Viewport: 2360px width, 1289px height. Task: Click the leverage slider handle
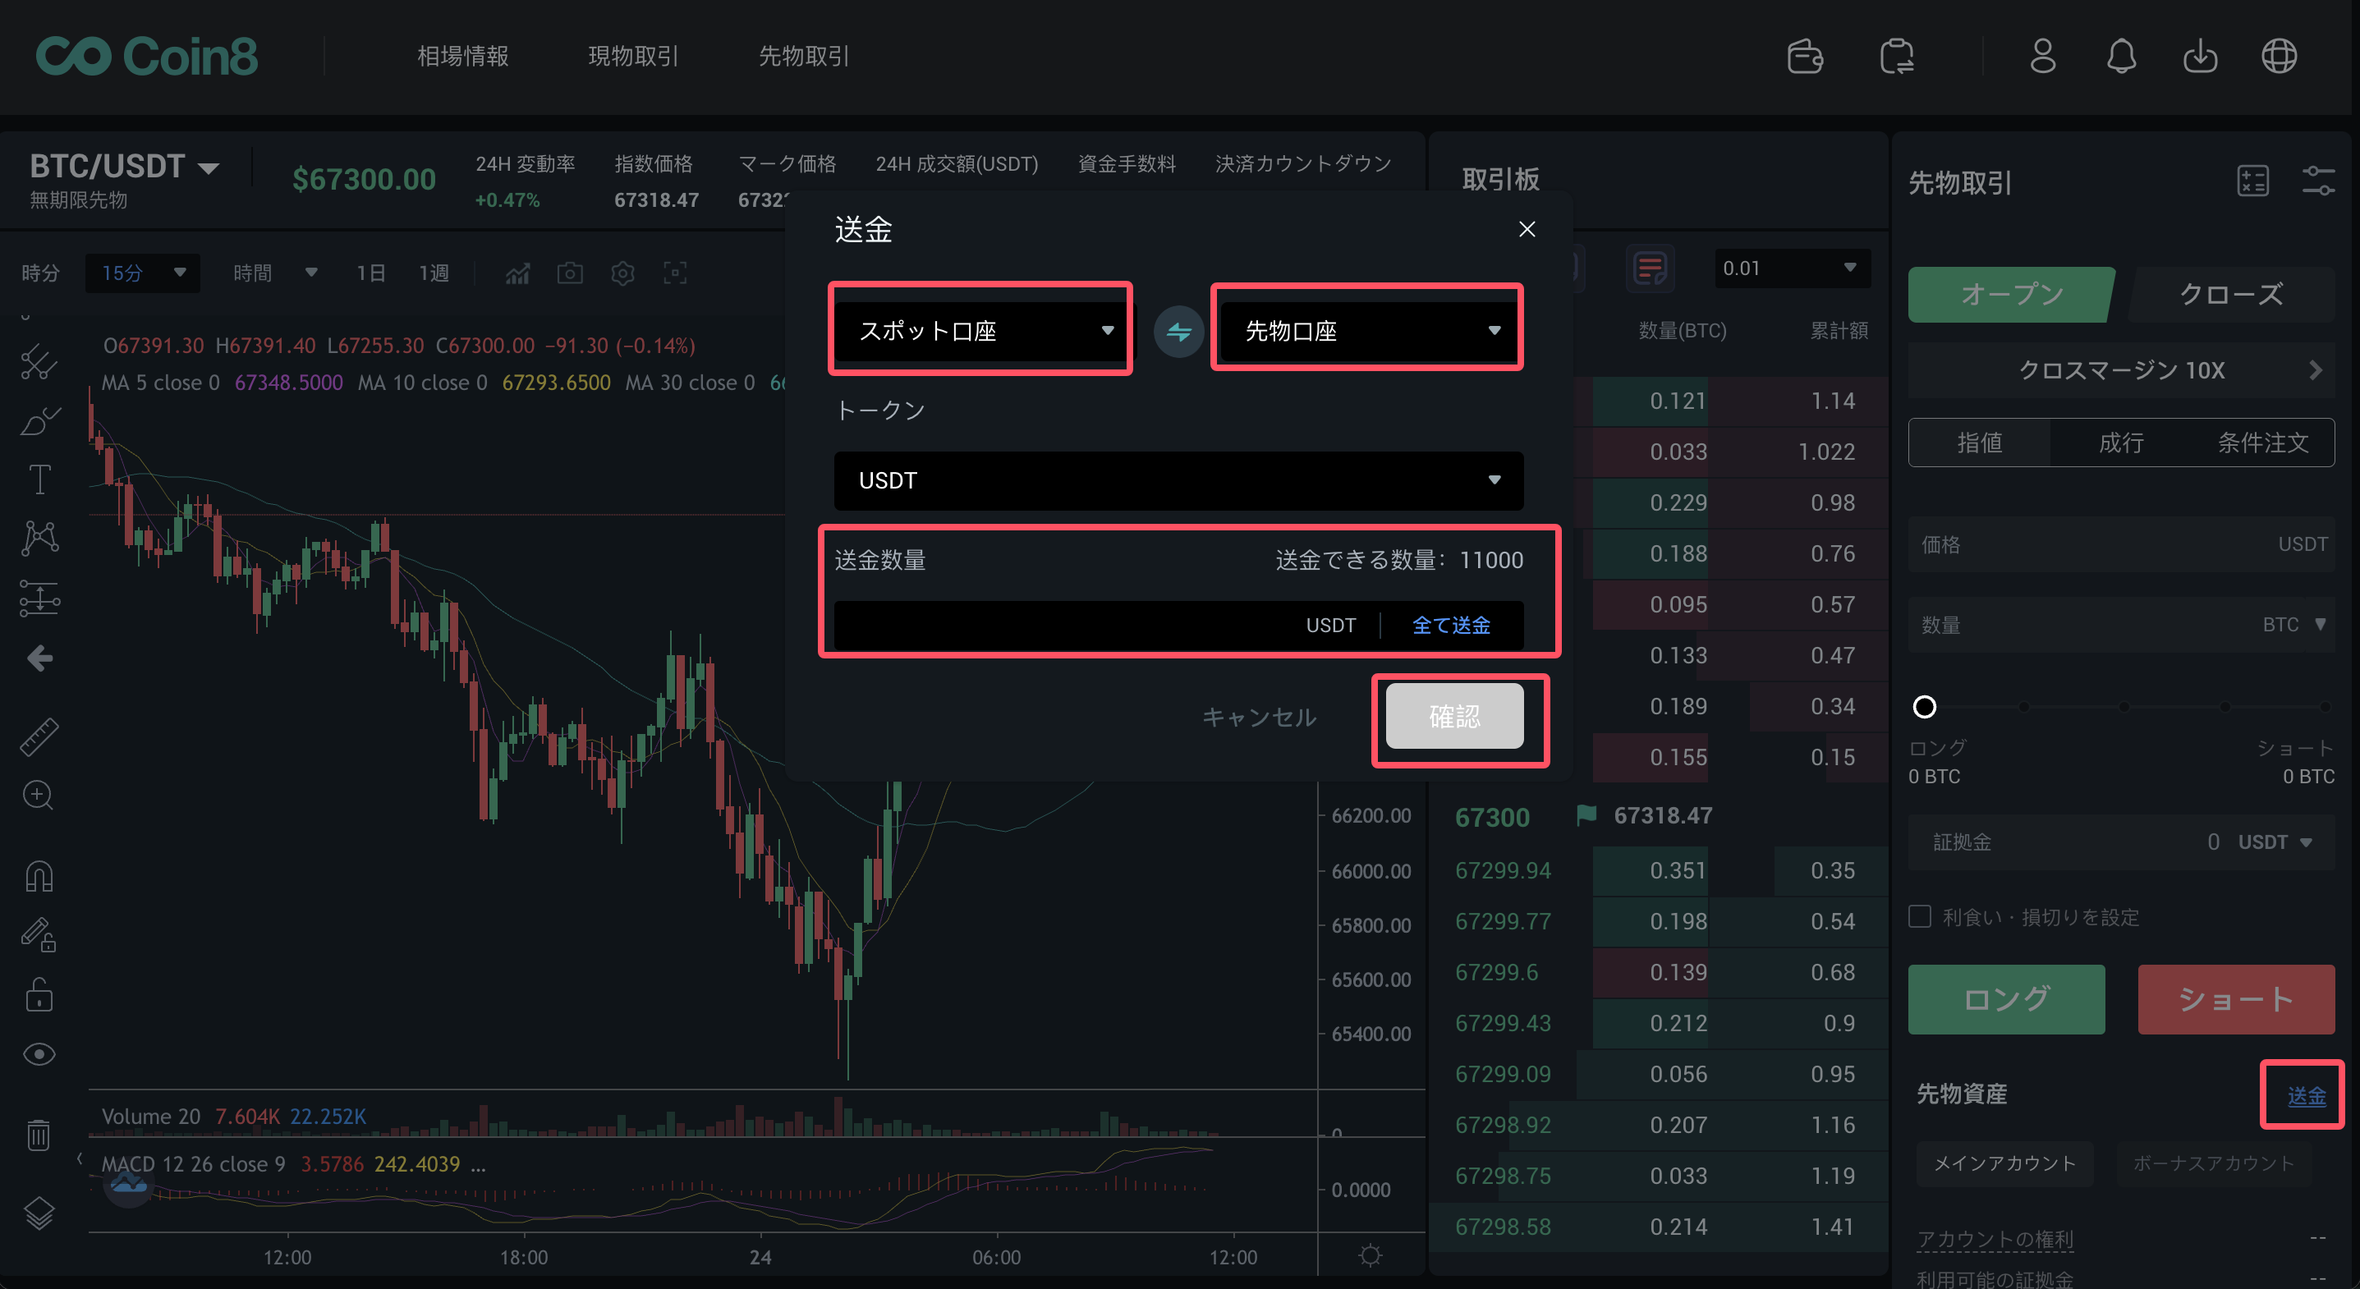pos(1925,706)
